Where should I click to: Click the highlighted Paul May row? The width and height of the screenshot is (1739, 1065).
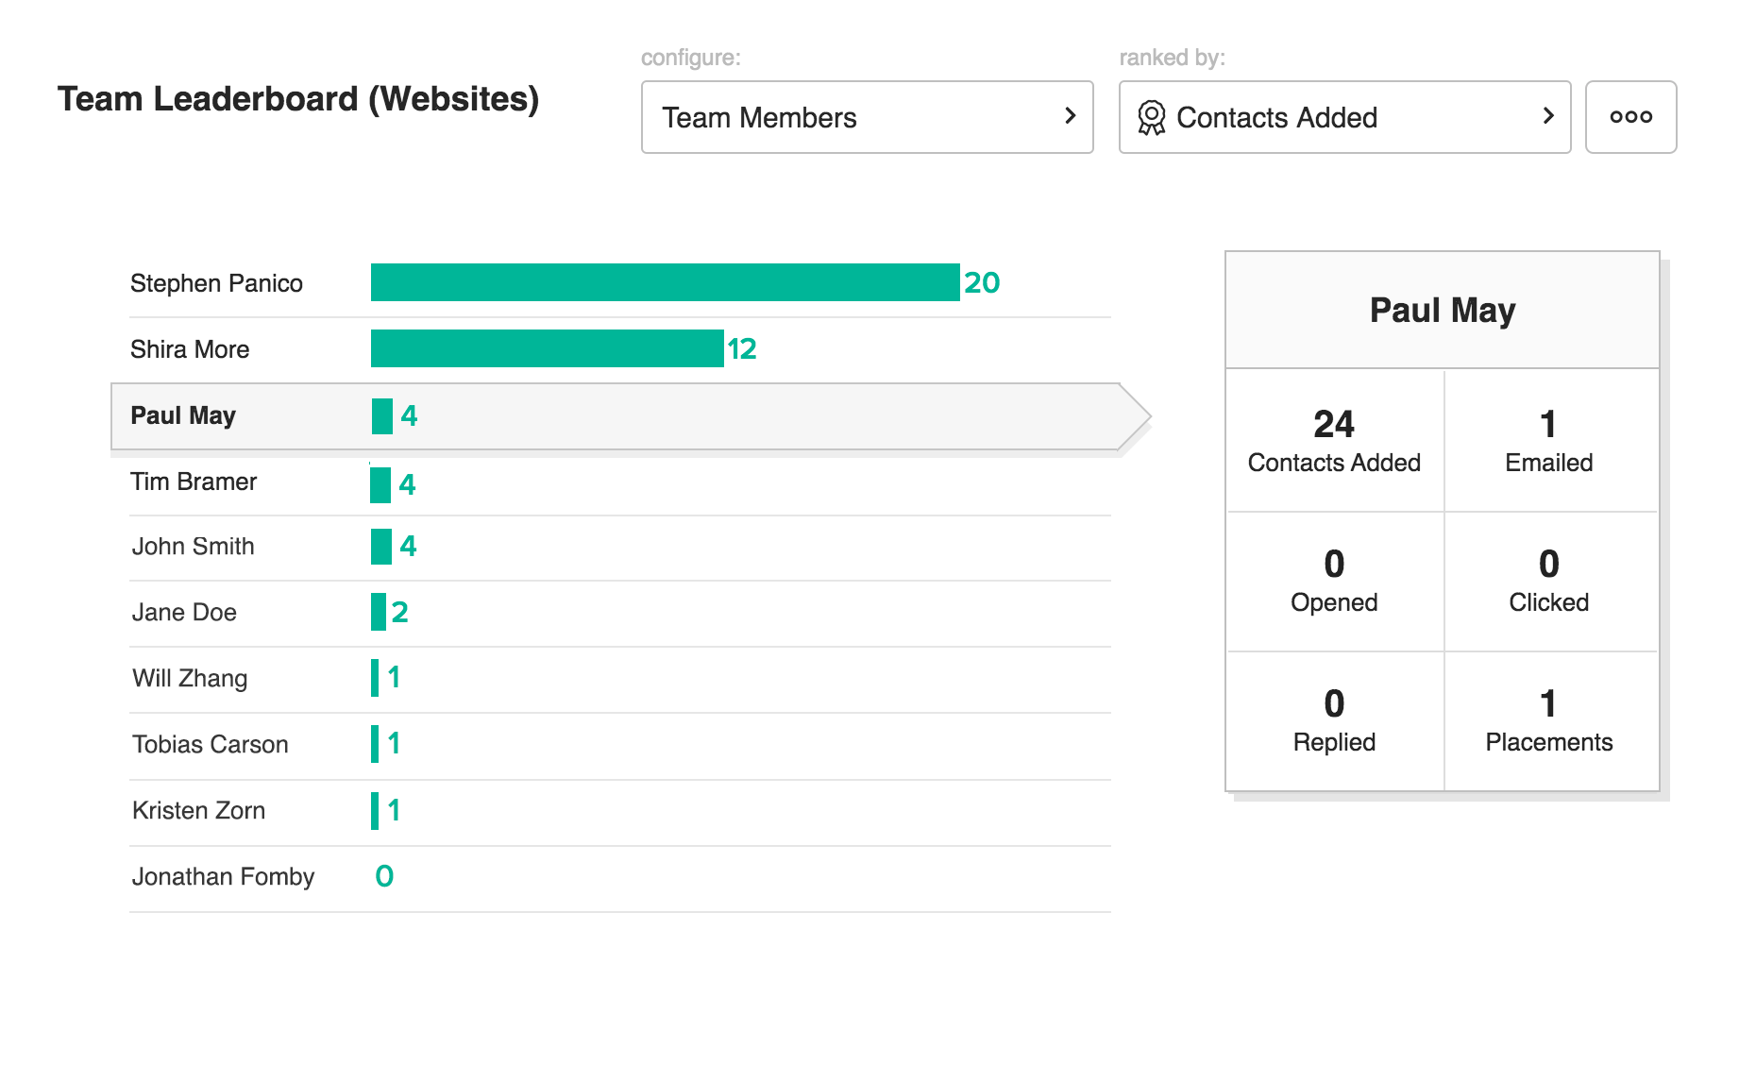[614, 416]
